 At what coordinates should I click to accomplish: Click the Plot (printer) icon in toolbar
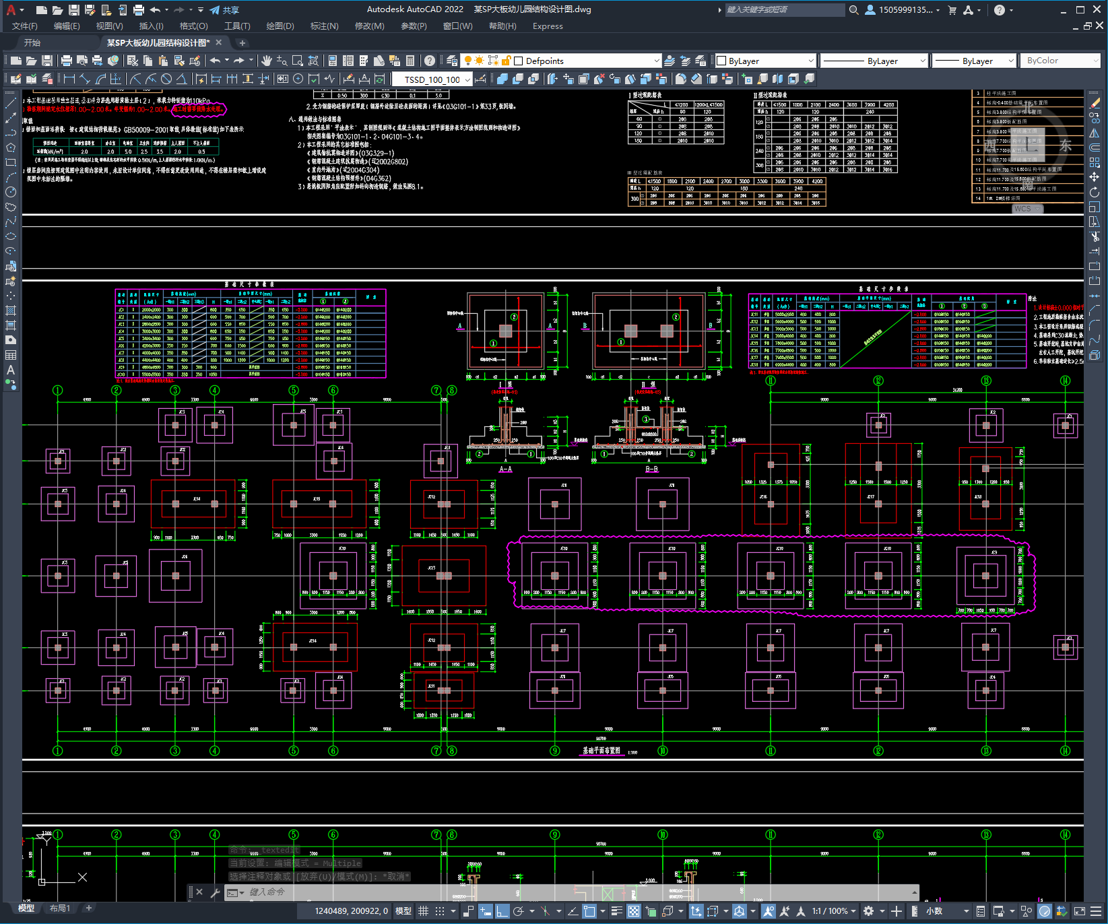(x=66, y=61)
